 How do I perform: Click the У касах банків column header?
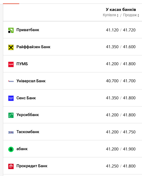[121, 10]
